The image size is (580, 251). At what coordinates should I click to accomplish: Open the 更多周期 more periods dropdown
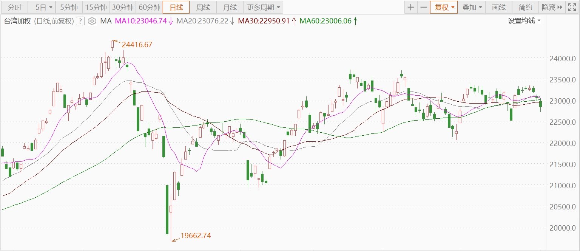coord(263,7)
